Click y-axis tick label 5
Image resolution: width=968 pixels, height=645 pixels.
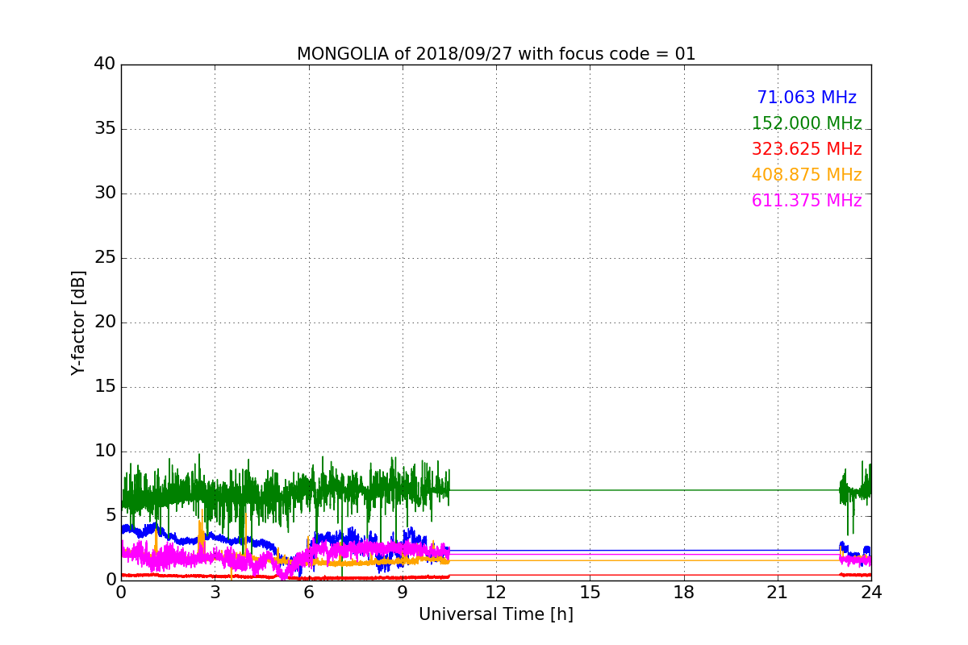pos(111,516)
